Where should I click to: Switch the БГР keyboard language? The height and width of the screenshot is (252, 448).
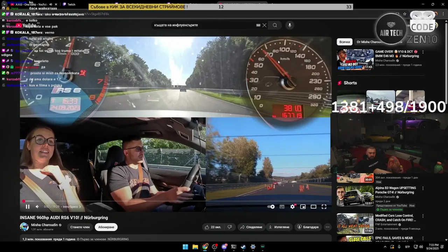[407, 247]
